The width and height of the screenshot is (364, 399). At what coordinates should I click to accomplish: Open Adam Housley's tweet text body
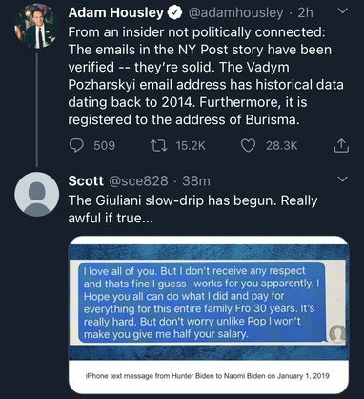pos(206,76)
